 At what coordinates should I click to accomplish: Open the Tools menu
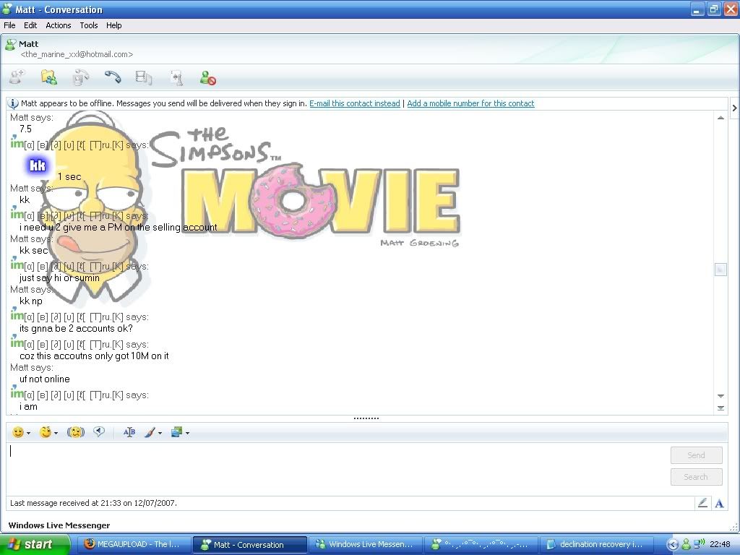(x=89, y=25)
